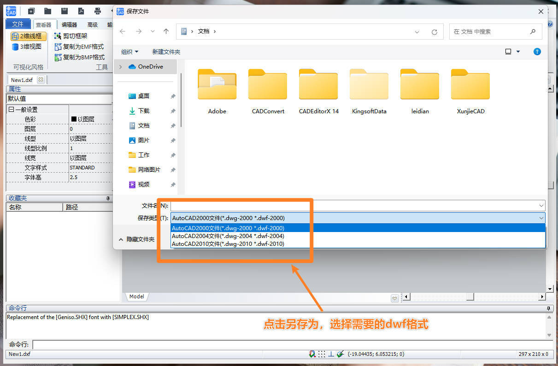Select 下载 in the navigation pane
This screenshot has width=558, height=366.
(144, 110)
